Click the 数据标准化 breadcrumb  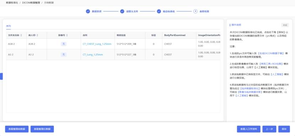tap(12, 3)
